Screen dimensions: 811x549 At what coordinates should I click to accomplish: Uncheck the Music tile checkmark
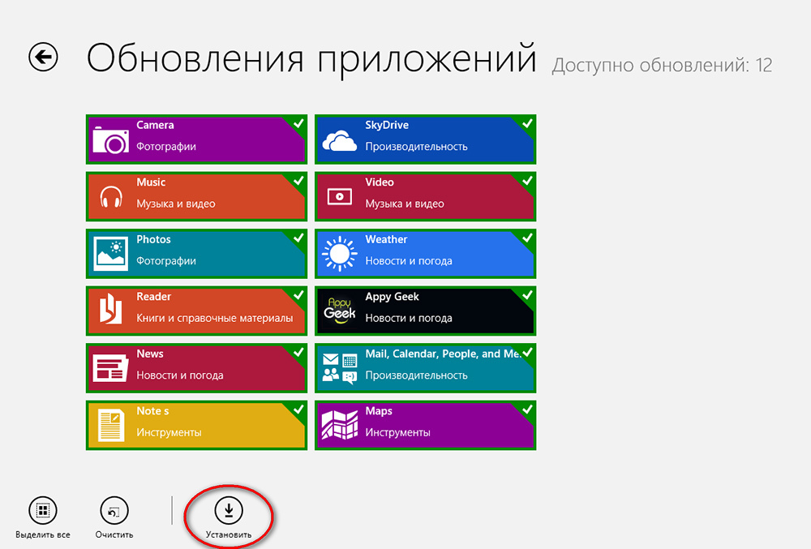pyautogui.click(x=298, y=181)
